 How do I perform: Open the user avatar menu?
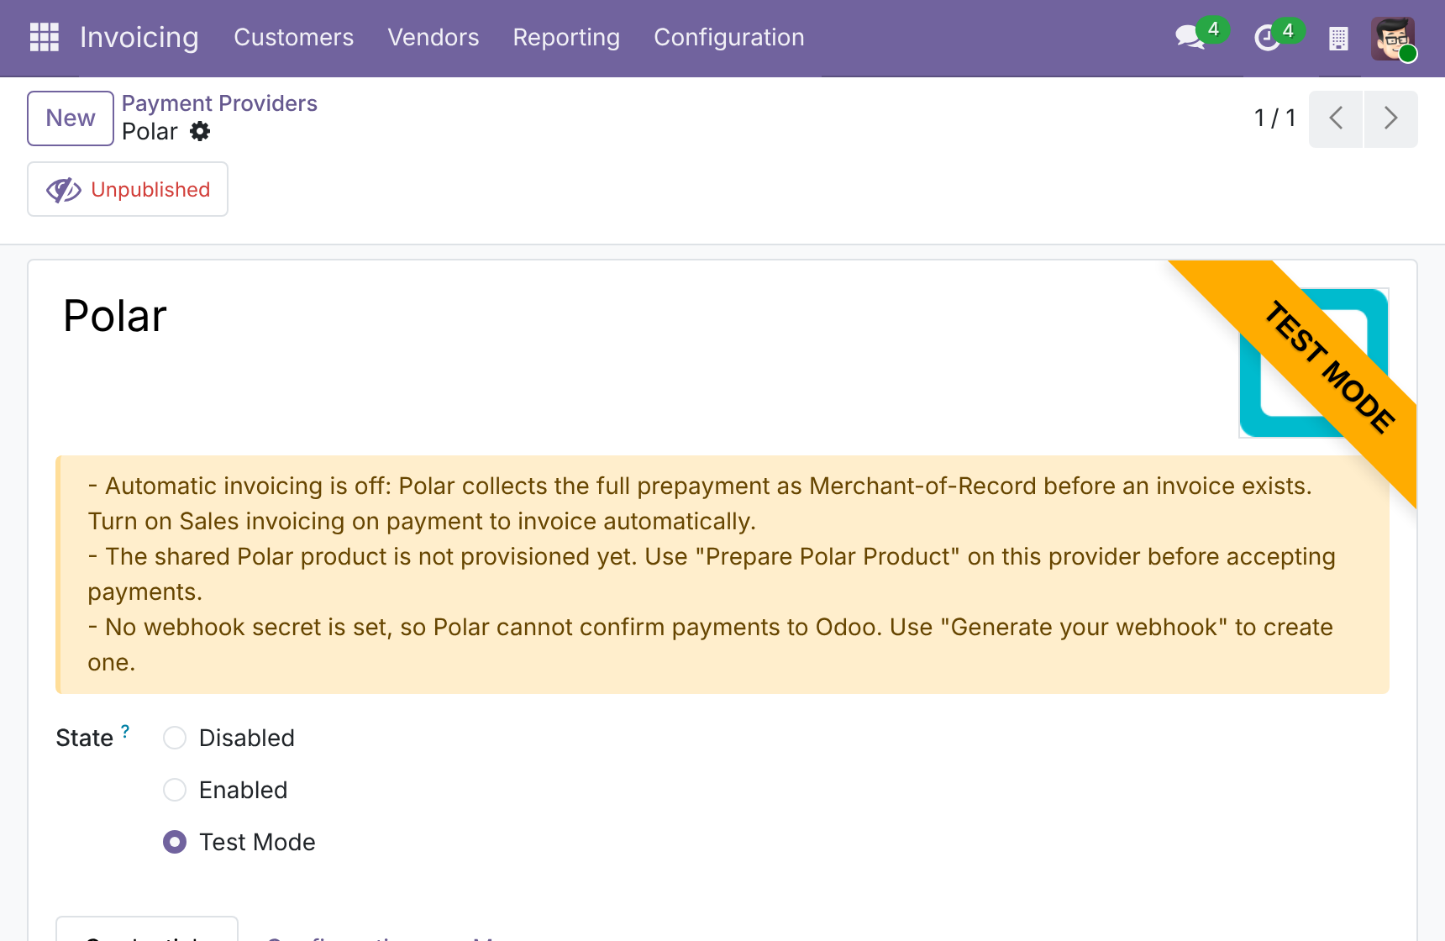1393,38
